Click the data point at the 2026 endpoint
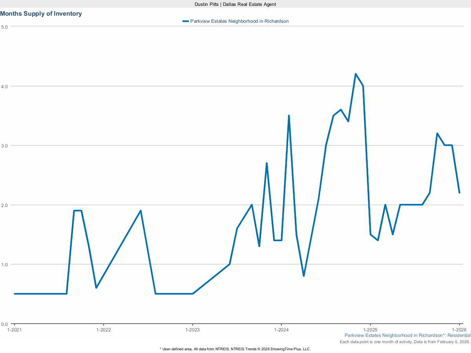The height and width of the screenshot is (353, 471). pos(460,192)
